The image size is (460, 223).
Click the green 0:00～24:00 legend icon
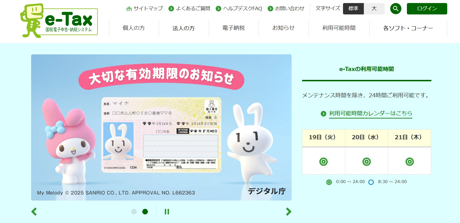(329, 182)
